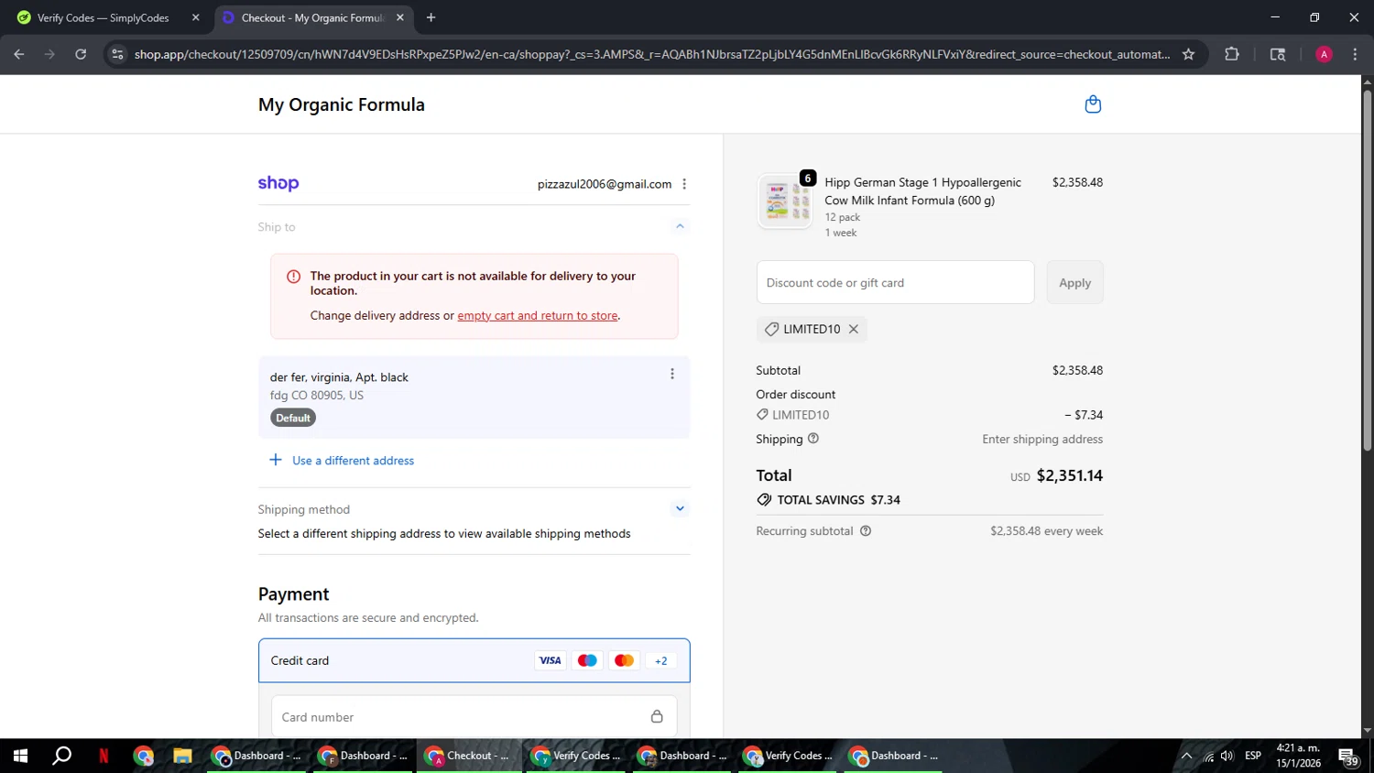Open account options next to pizzazul2006@gmail.com
1374x773 pixels.
[684, 184]
